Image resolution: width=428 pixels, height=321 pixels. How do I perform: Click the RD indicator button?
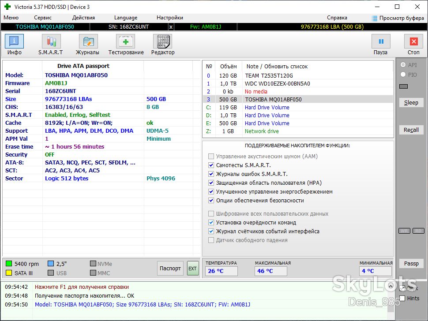(x=418, y=231)
